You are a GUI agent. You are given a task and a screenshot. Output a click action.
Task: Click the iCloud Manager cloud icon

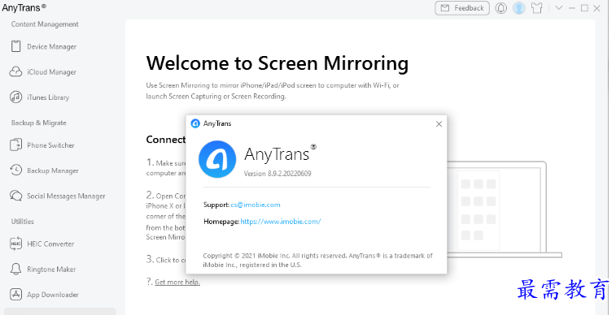tap(15, 71)
